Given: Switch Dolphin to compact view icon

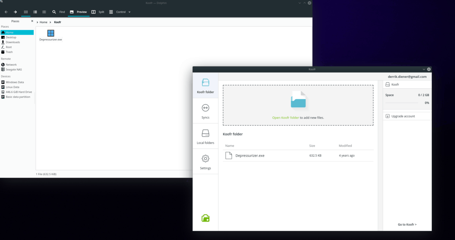Looking at the screenshot, I should tap(44, 12).
